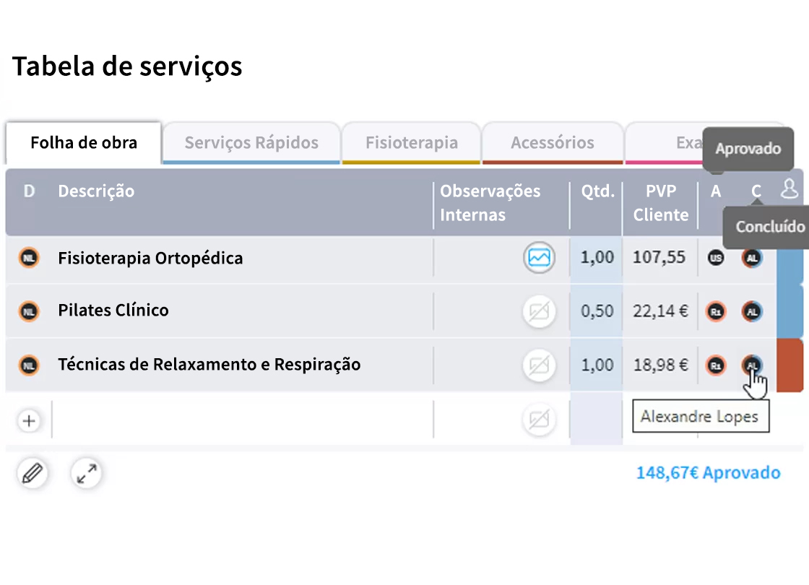Toggle the NL badge on Técnicas de Relaxamento row
Image resolution: width=809 pixels, height=585 pixels.
[29, 365]
